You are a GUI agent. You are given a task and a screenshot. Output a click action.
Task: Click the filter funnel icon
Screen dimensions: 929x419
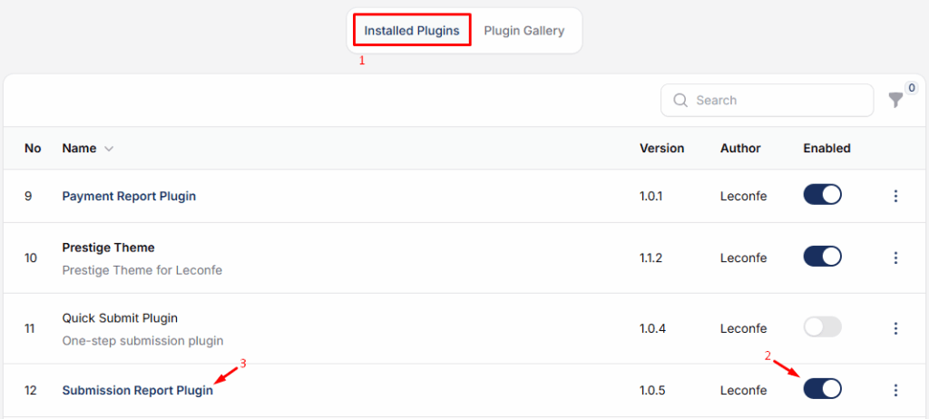coord(895,101)
